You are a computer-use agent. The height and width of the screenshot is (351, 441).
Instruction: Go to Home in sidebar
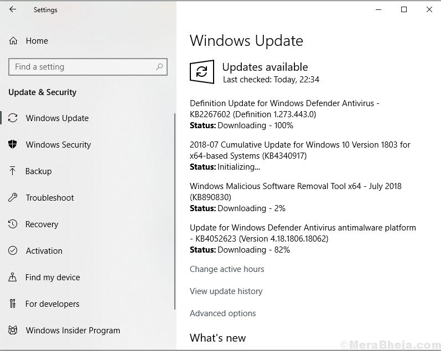tap(37, 41)
